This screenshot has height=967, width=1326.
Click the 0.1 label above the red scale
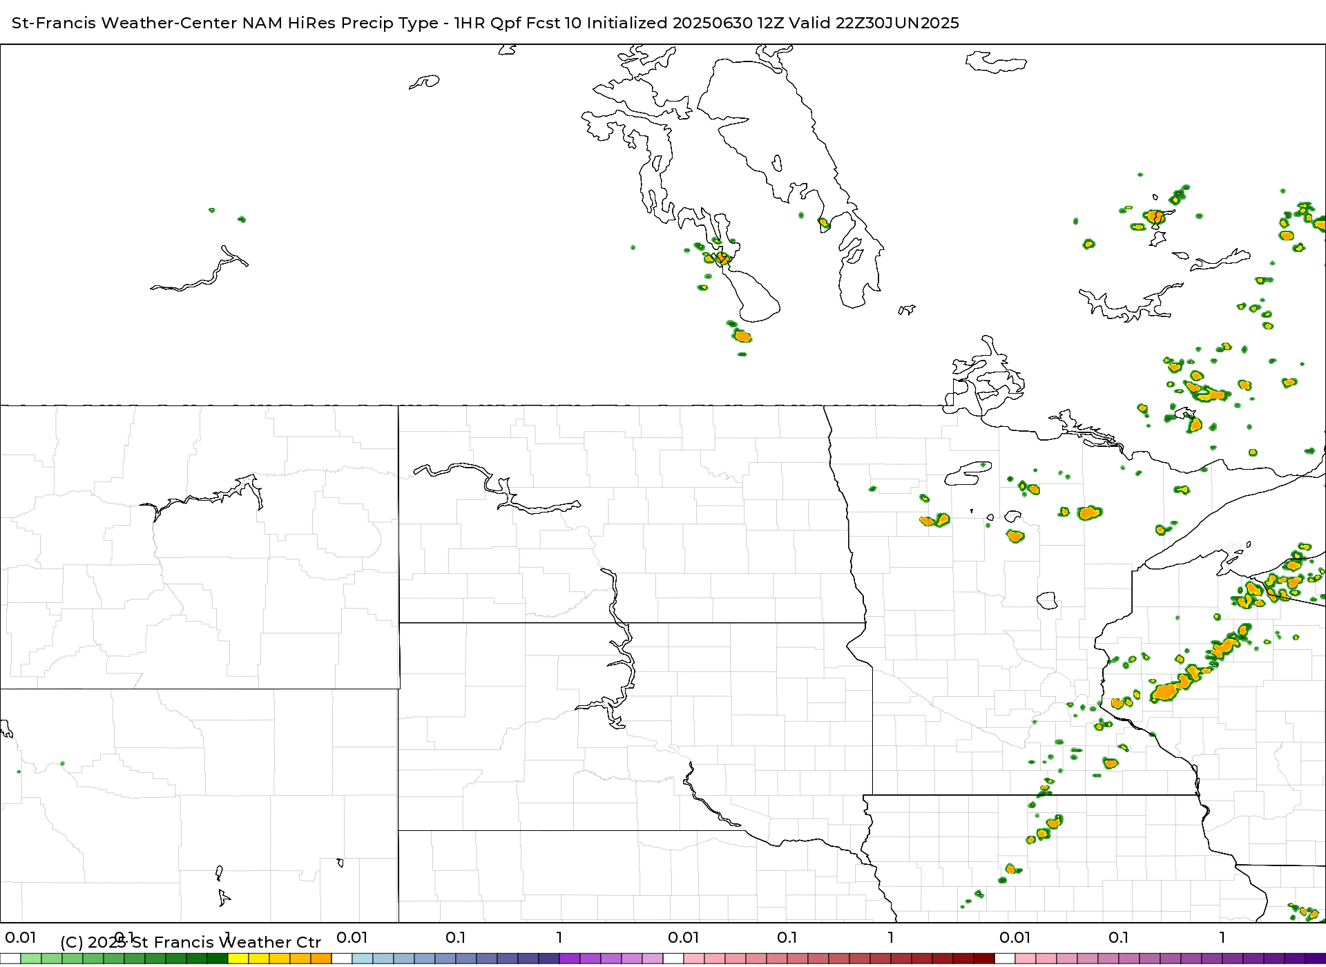(x=787, y=937)
